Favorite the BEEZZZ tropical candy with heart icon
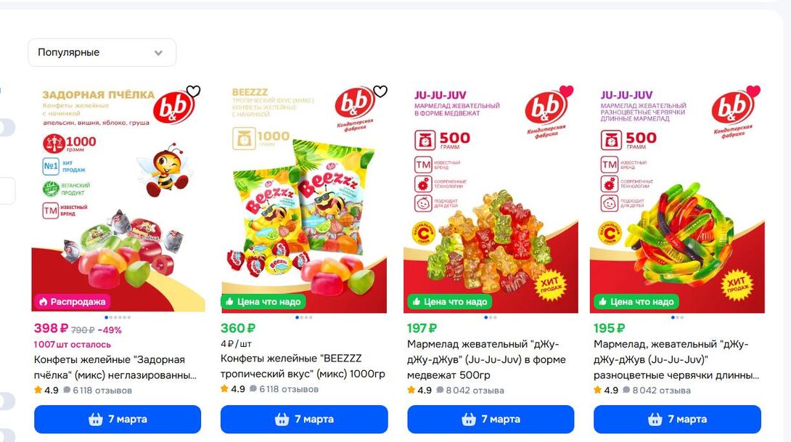The height and width of the screenshot is (442, 791). [x=380, y=91]
